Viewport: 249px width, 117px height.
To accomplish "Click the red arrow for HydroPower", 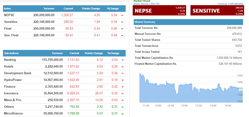I will click(x=122, y=80).
